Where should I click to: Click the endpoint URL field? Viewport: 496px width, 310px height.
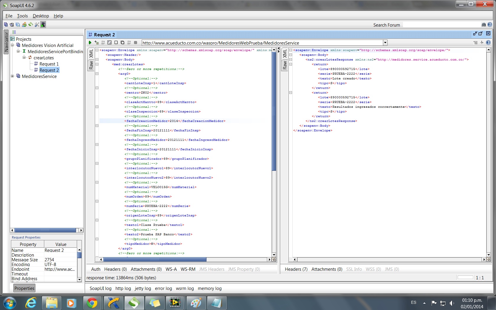pyautogui.click(x=262, y=43)
